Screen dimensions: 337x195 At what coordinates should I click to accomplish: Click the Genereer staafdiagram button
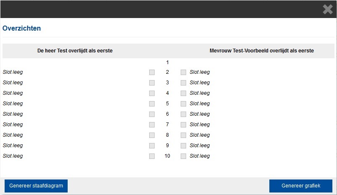click(x=36, y=186)
